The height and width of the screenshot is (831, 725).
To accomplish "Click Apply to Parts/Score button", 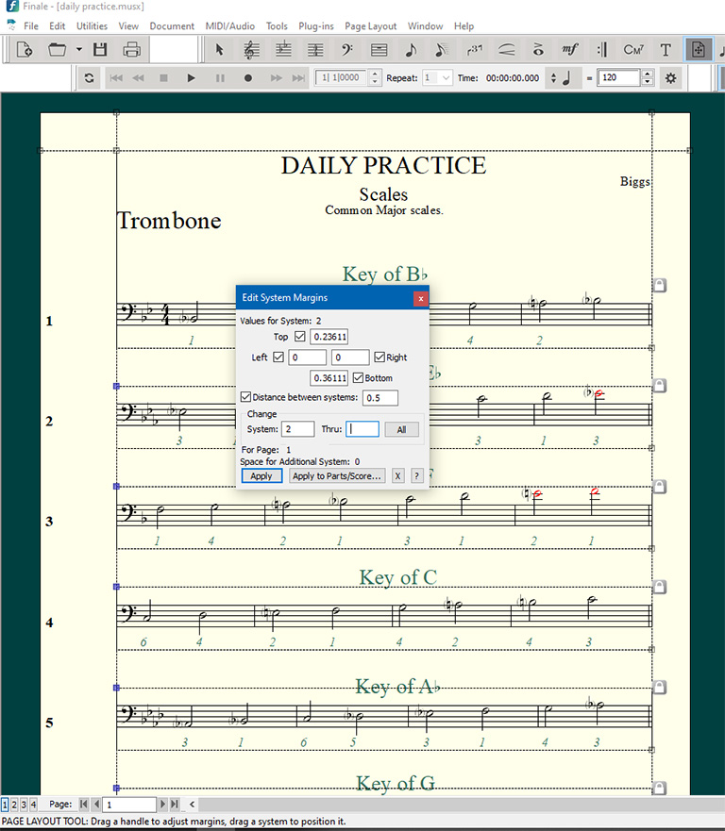I will [x=337, y=476].
